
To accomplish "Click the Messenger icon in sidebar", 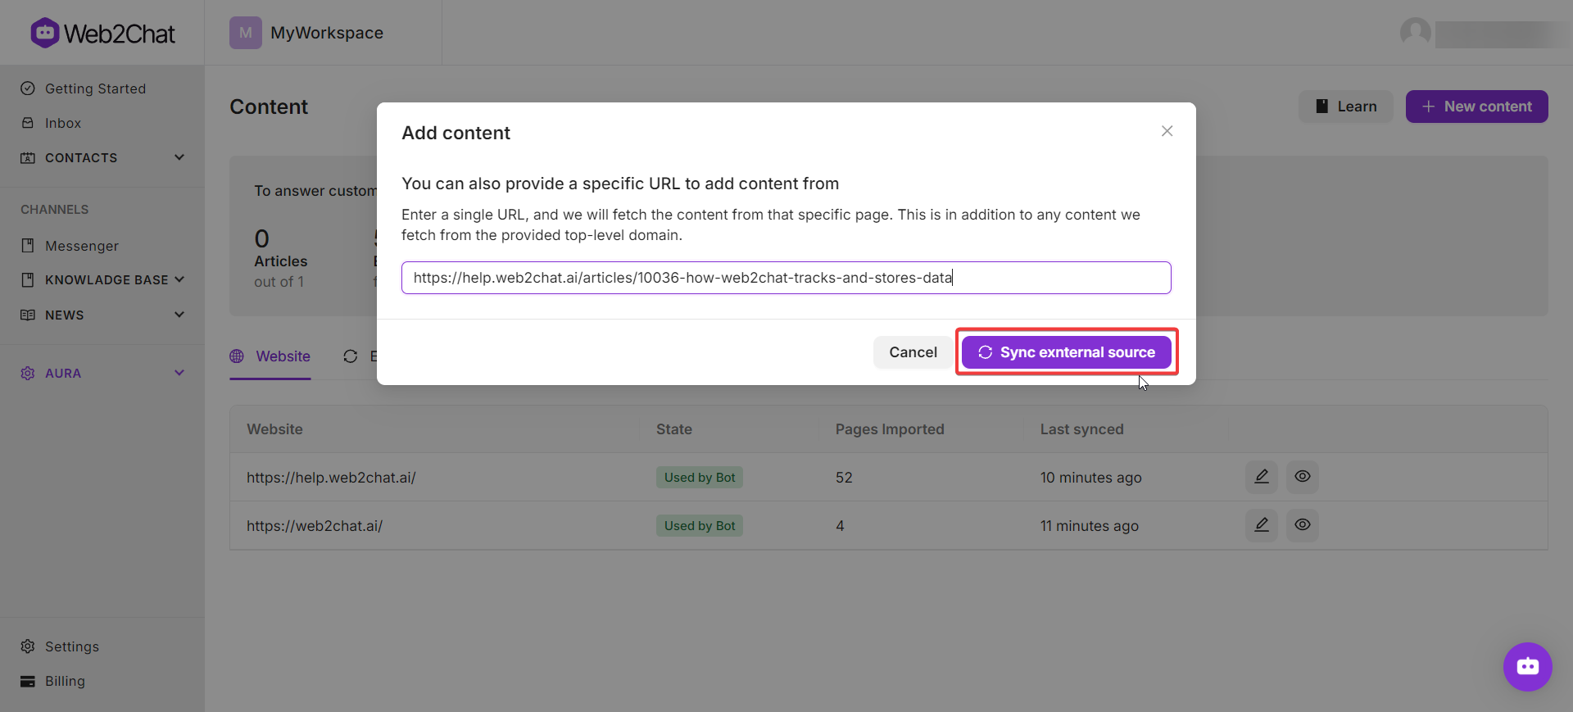I will (28, 246).
